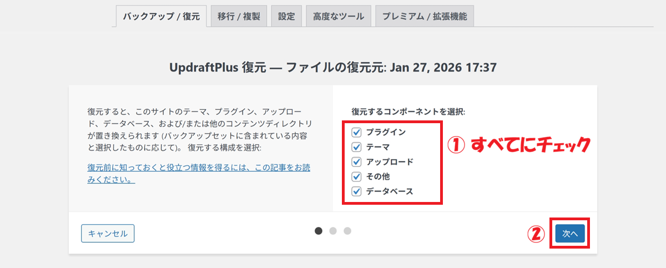Toggle the その他 checkbox
The image size is (666, 268).
coord(356,178)
